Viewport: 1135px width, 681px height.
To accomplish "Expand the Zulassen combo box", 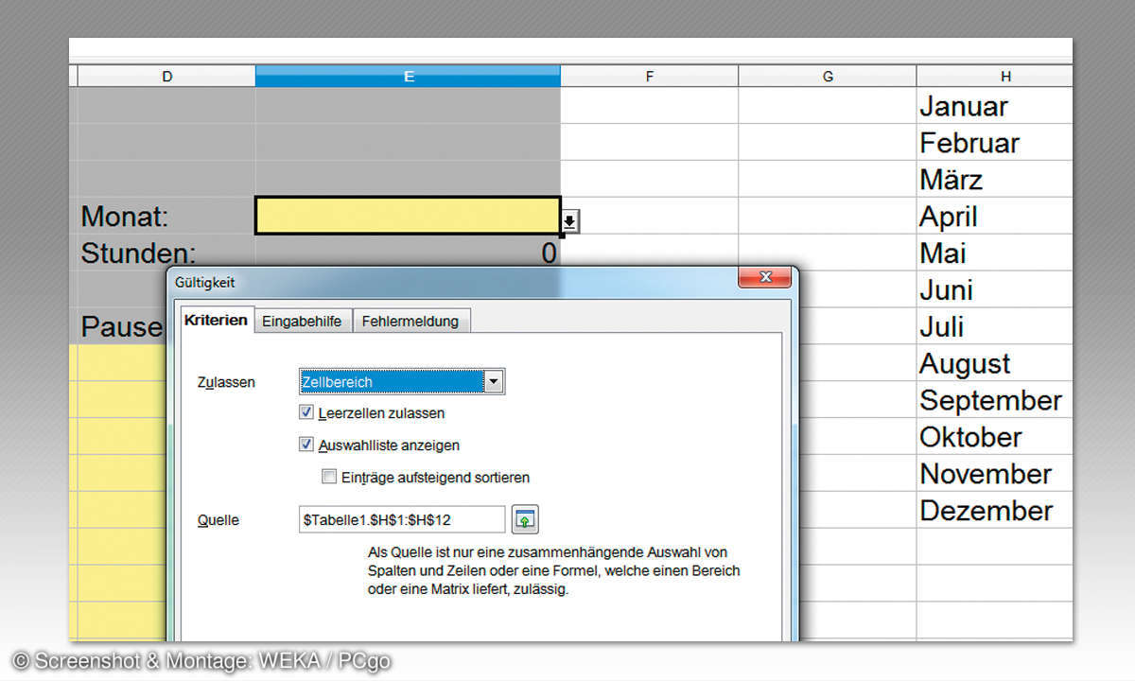I will point(493,382).
